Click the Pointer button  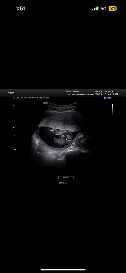[66, 178]
